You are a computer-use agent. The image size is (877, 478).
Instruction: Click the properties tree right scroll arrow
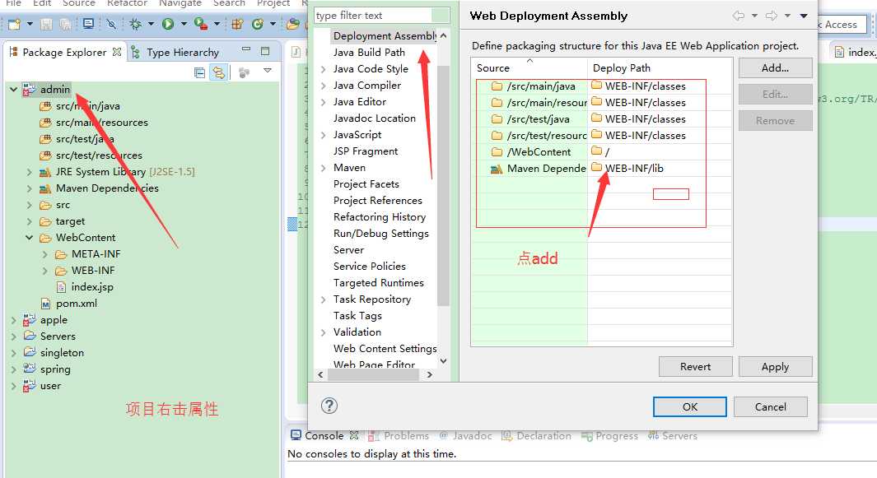(430, 375)
